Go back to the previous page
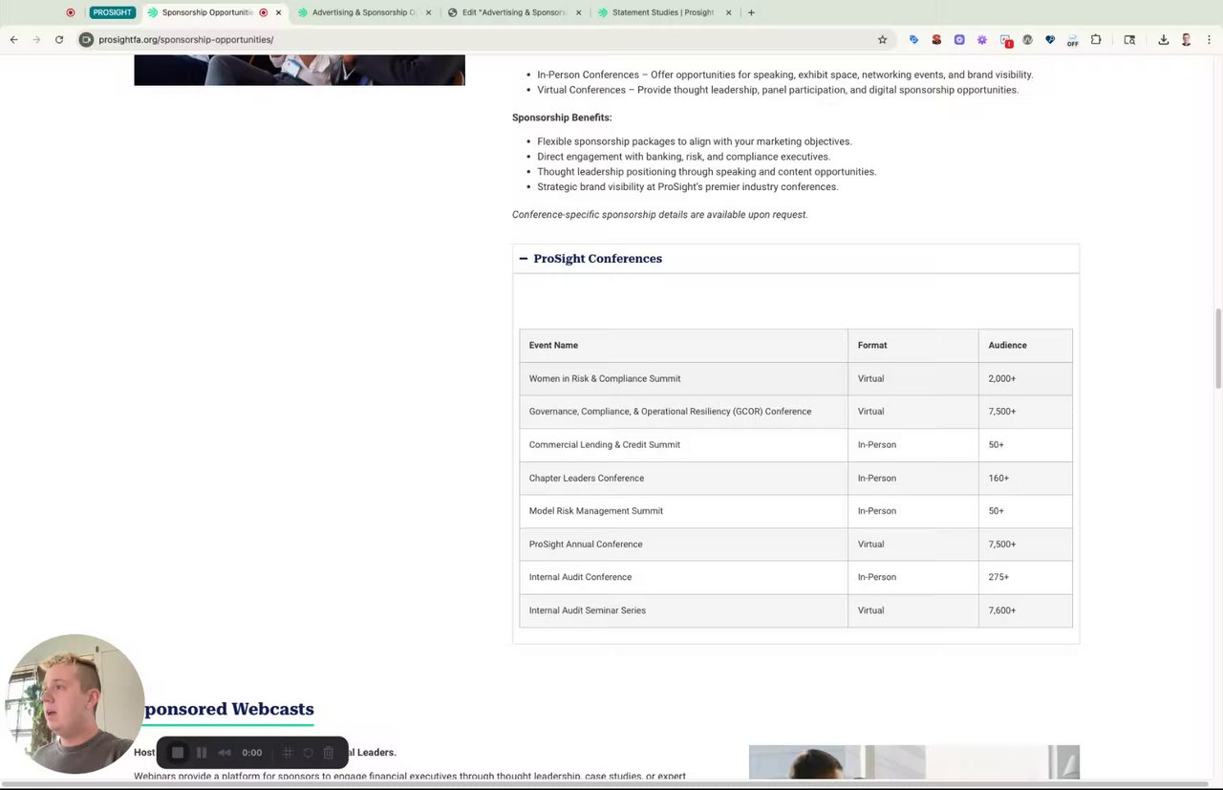Screen dimensions: 1223x790 [x=13, y=39]
